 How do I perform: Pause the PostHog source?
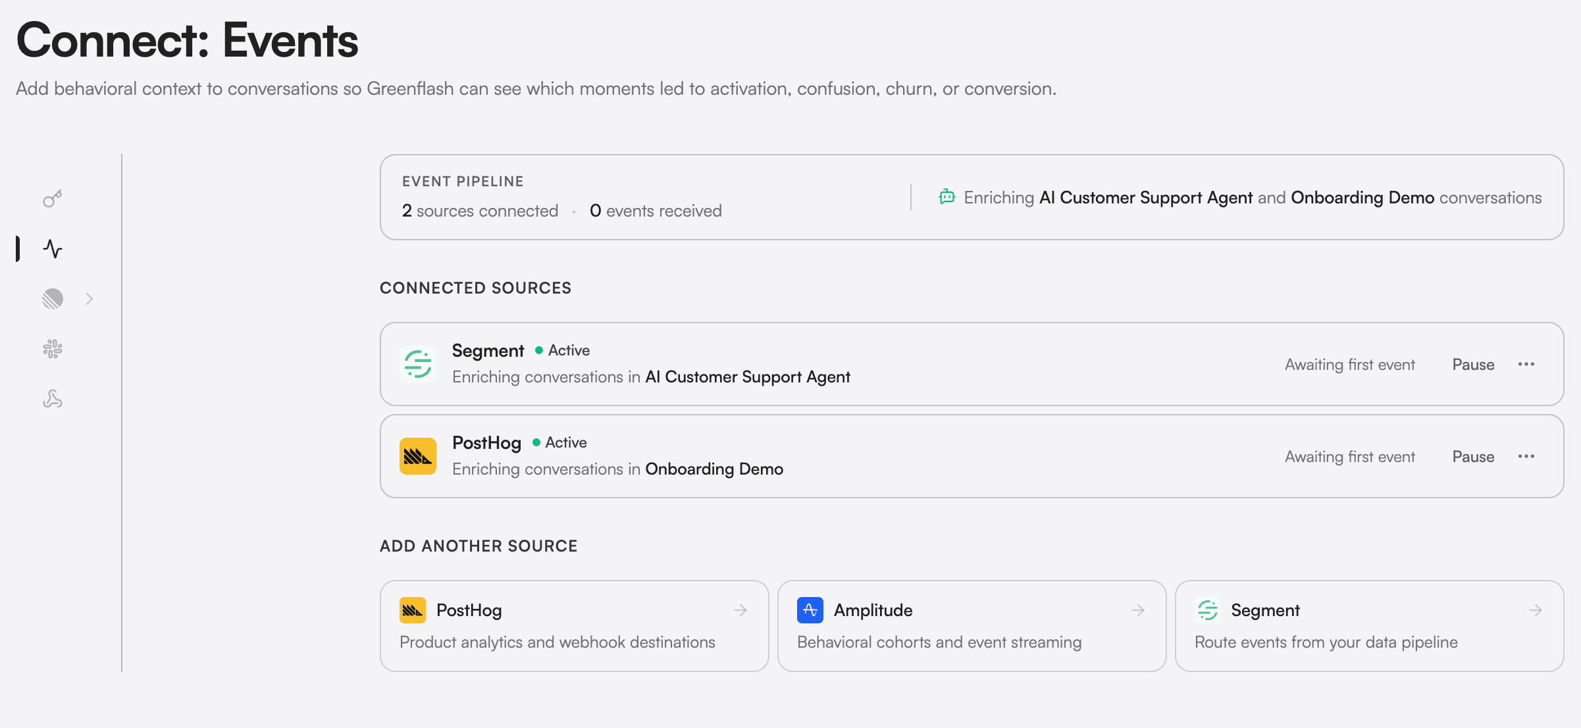pyautogui.click(x=1473, y=457)
